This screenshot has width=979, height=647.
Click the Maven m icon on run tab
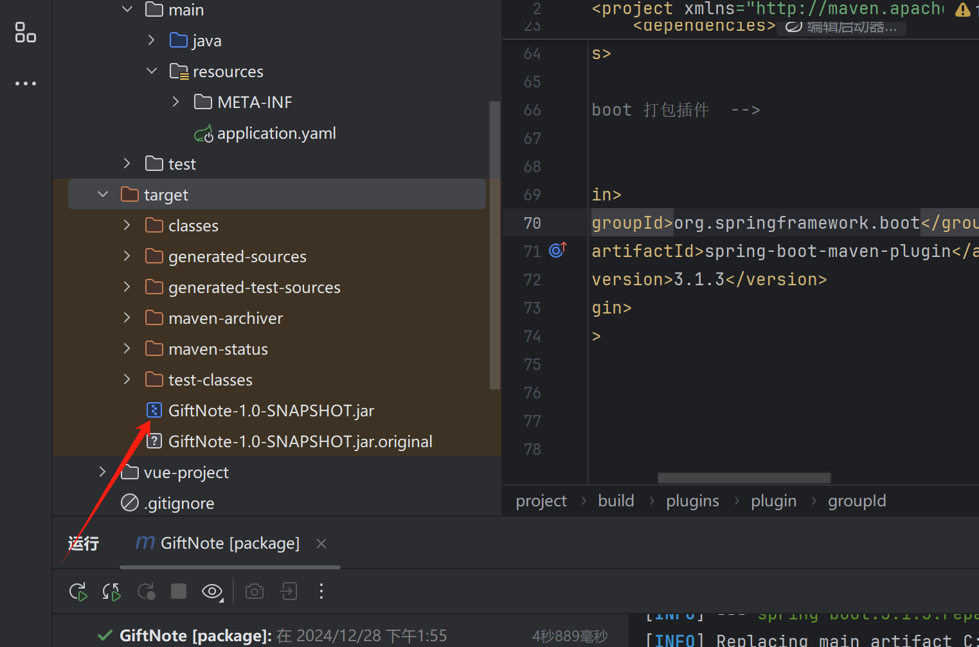[145, 543]
